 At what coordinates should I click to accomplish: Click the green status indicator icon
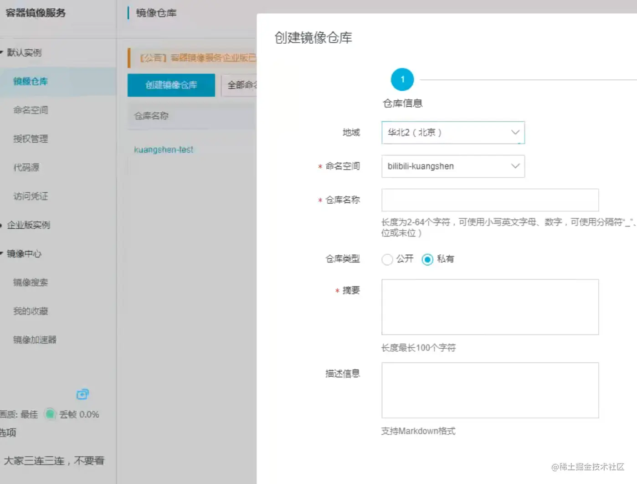pyautogui.click(x=50, y=414)
